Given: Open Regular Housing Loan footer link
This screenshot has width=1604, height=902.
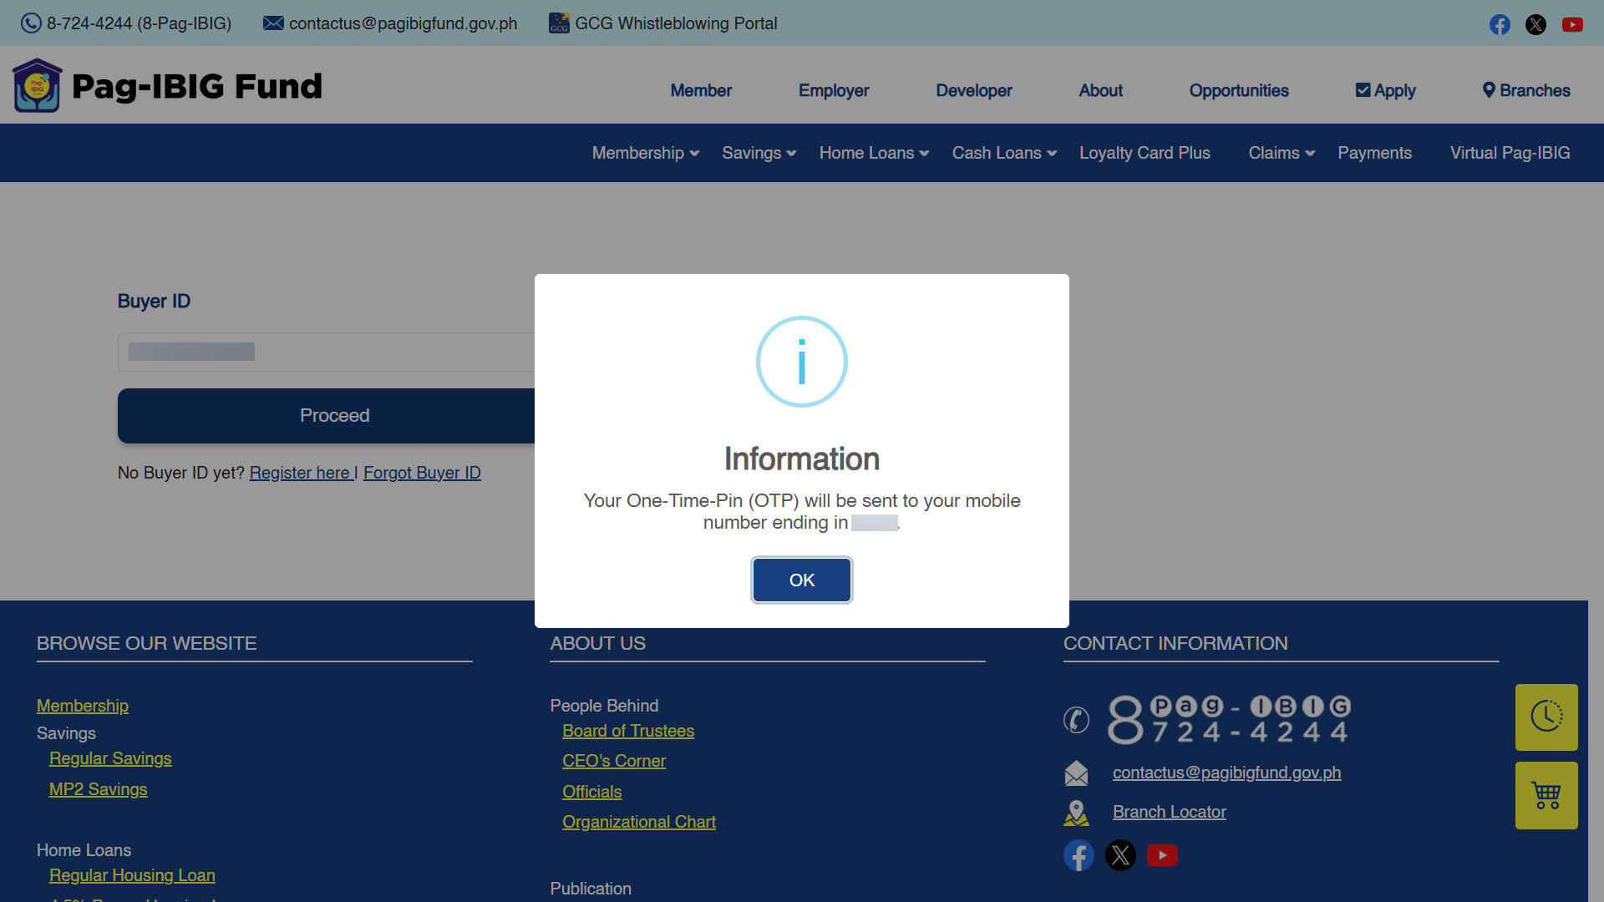Looking at the screenshot, I should click(132, 875).
